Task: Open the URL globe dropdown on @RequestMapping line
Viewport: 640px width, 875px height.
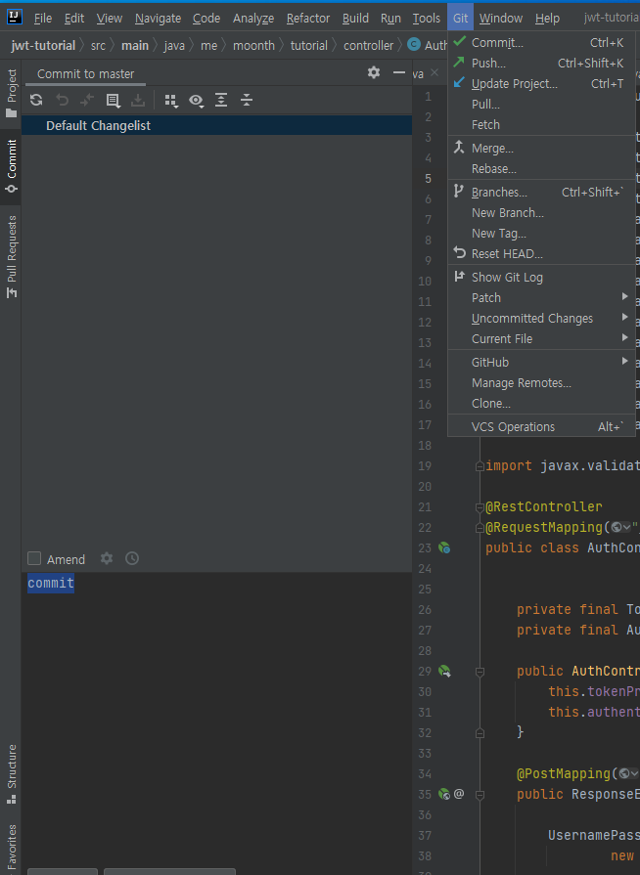Action: (621, 527)
